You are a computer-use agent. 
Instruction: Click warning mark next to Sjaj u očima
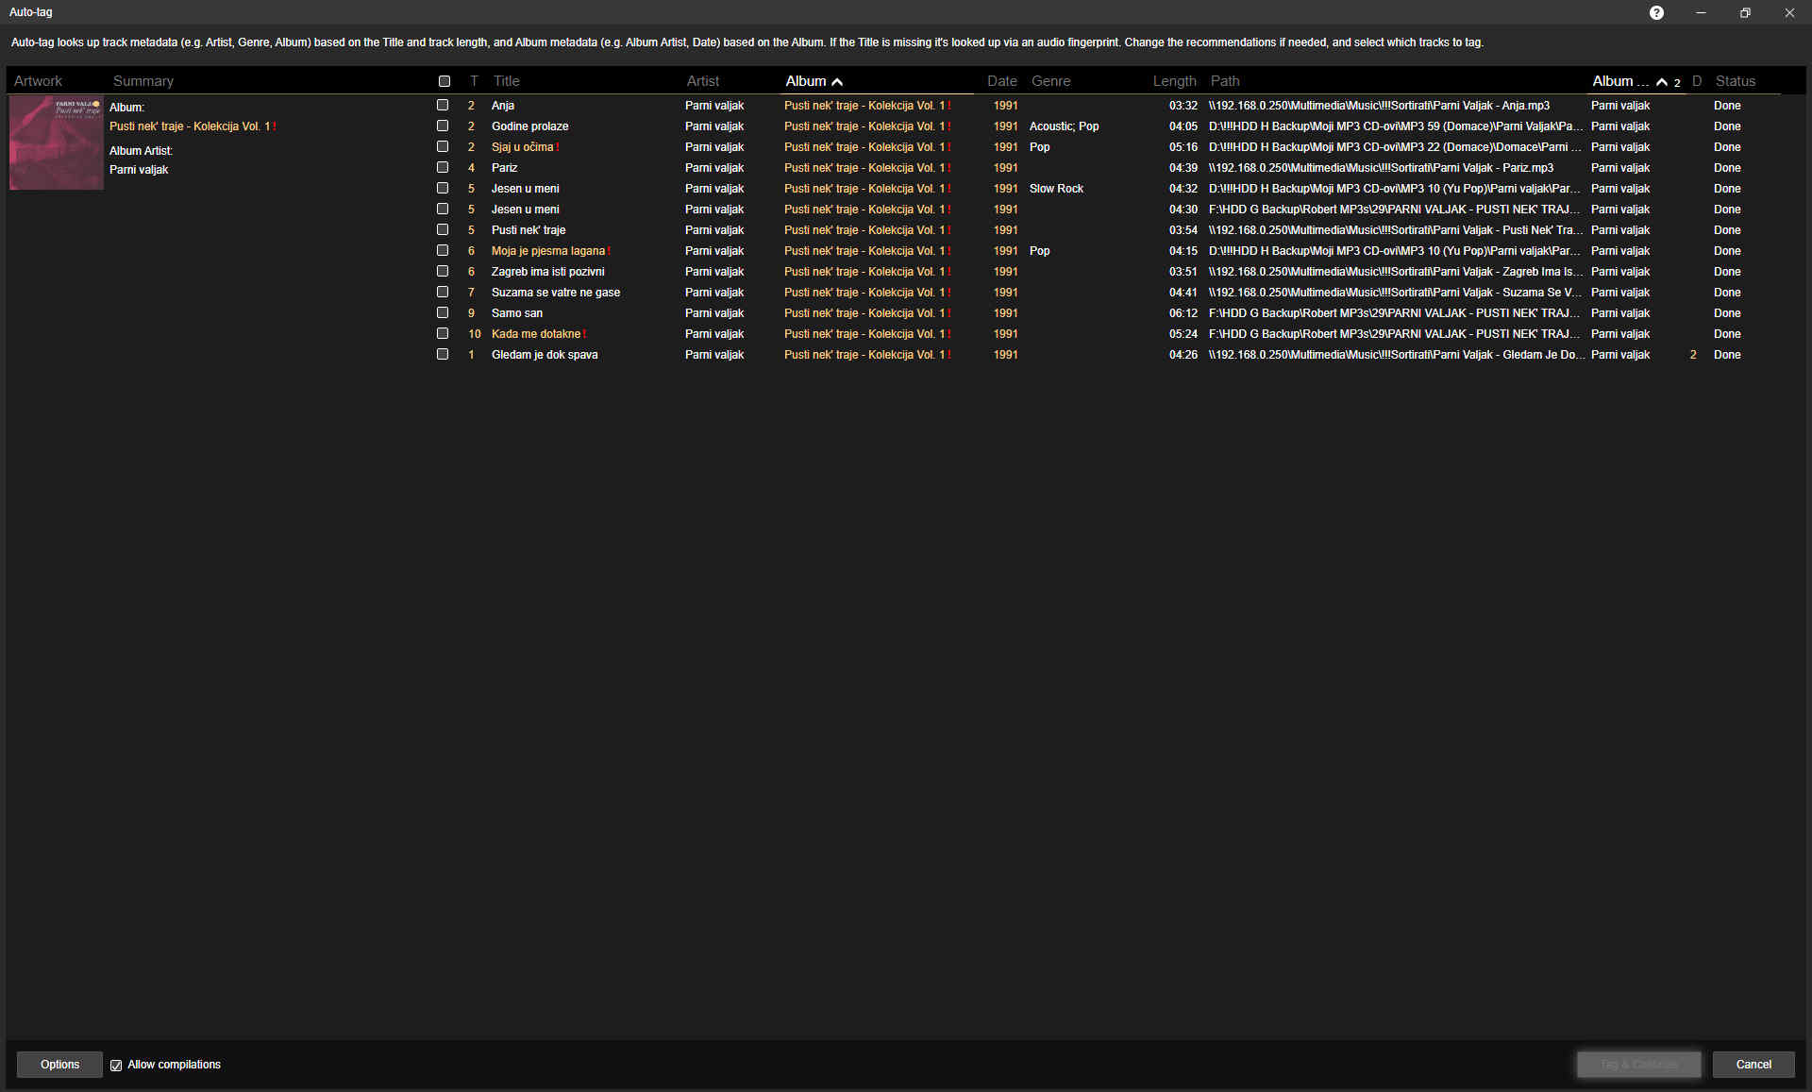click(x=558, y=147)
